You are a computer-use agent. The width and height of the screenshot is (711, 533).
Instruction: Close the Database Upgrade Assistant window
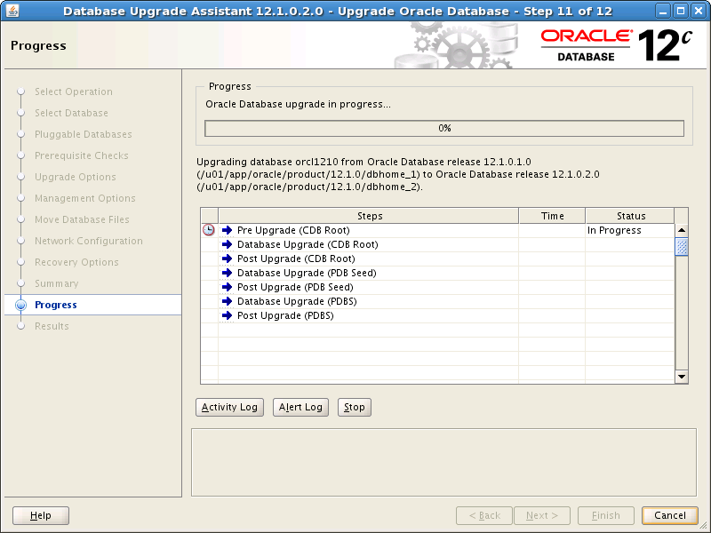(x=699, y=11)
